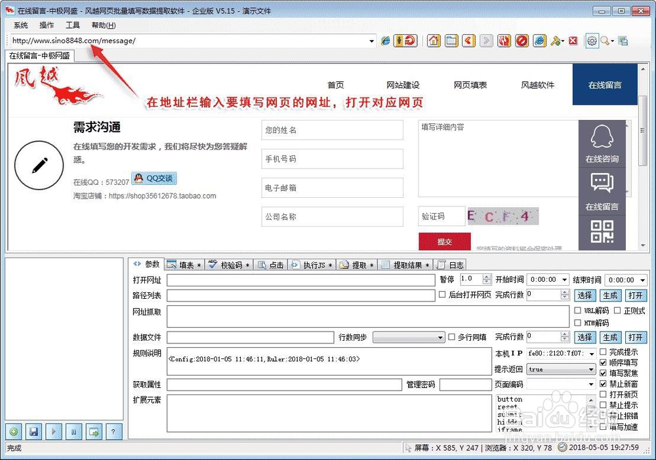The height and width of the screenshot is (460, 656).
Task: Open 在线咨询 penguin sidebar icon
Action: [x=602, y=144]
